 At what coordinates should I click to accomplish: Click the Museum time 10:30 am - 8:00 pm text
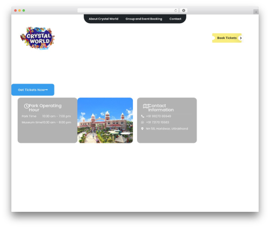tap(46, 122)
